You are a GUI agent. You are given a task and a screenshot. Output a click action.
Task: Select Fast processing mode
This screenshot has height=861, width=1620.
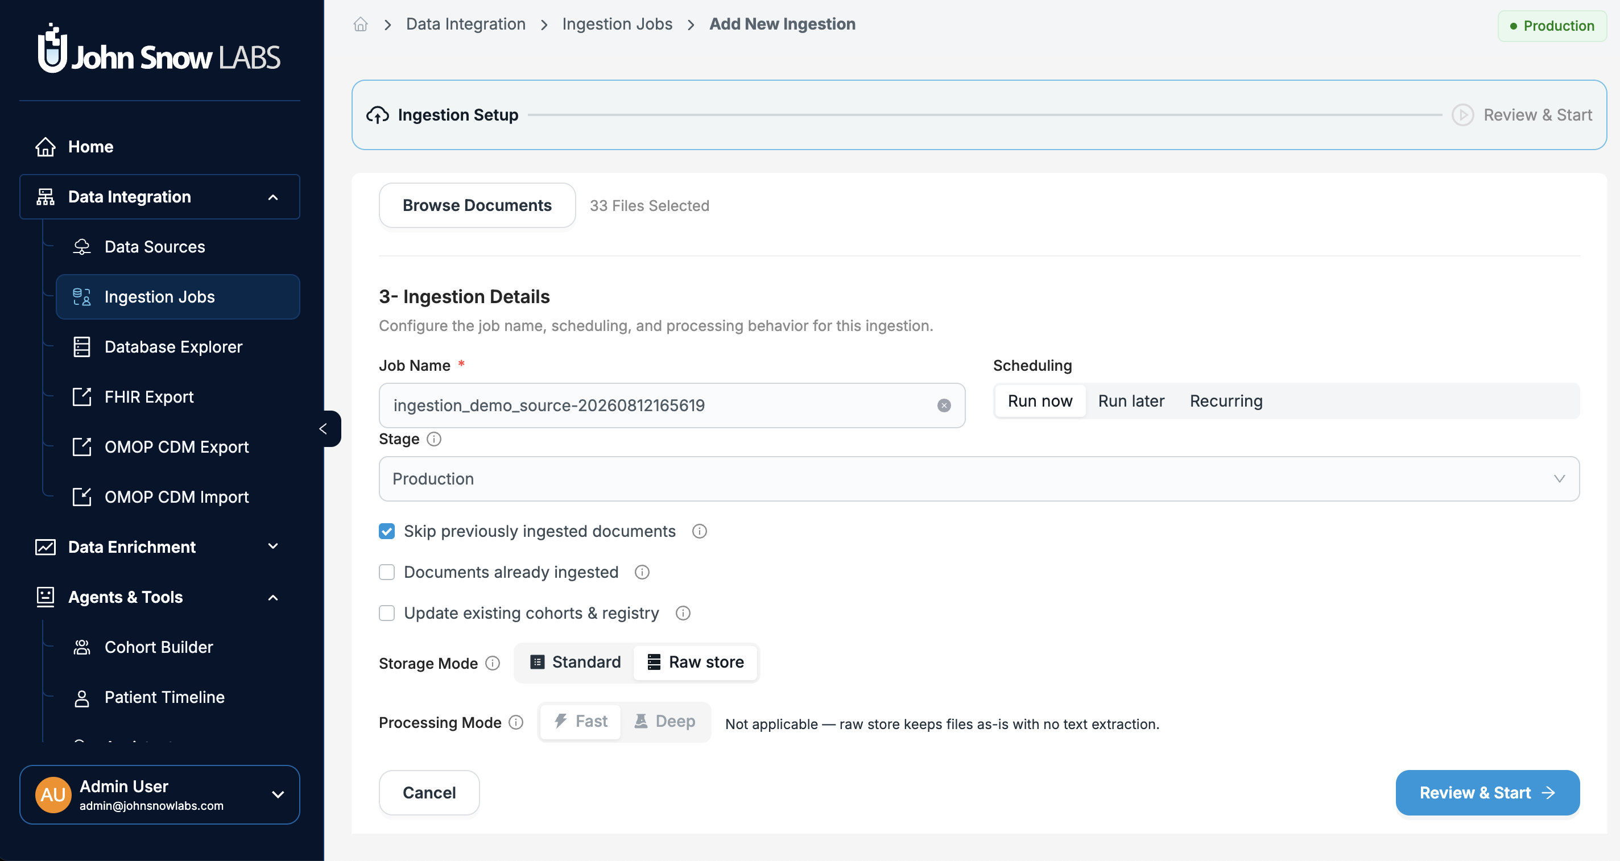click(580, 721)
